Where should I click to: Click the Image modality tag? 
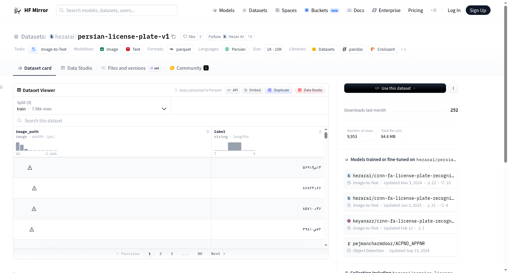[109, 49]
